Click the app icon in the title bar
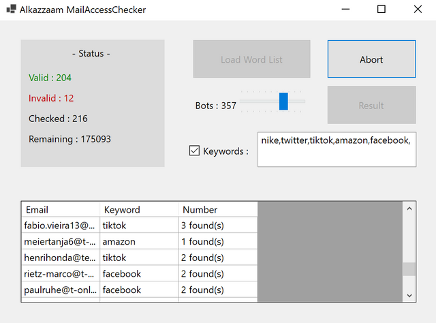This screenshot has height=323, width=436. point(11,10)
